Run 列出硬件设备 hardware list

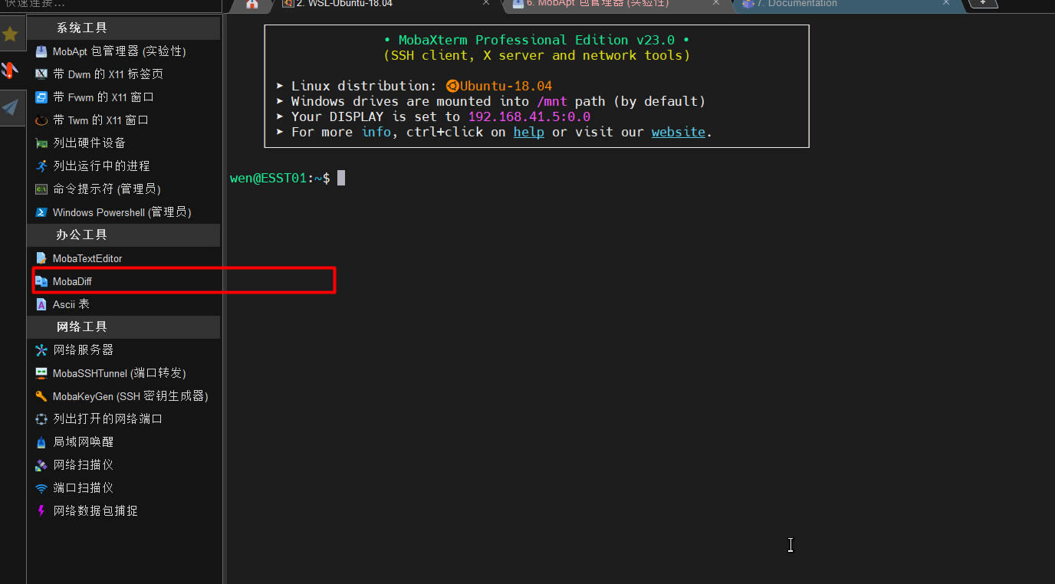[x=89, y=143]
